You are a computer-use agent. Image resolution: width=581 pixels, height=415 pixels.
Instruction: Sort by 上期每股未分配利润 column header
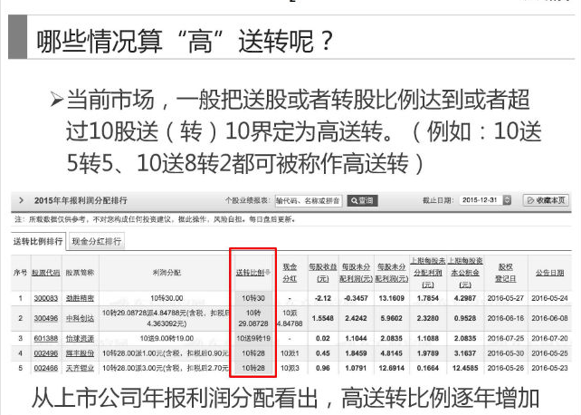pyautogui.click(x=428, y=273)
